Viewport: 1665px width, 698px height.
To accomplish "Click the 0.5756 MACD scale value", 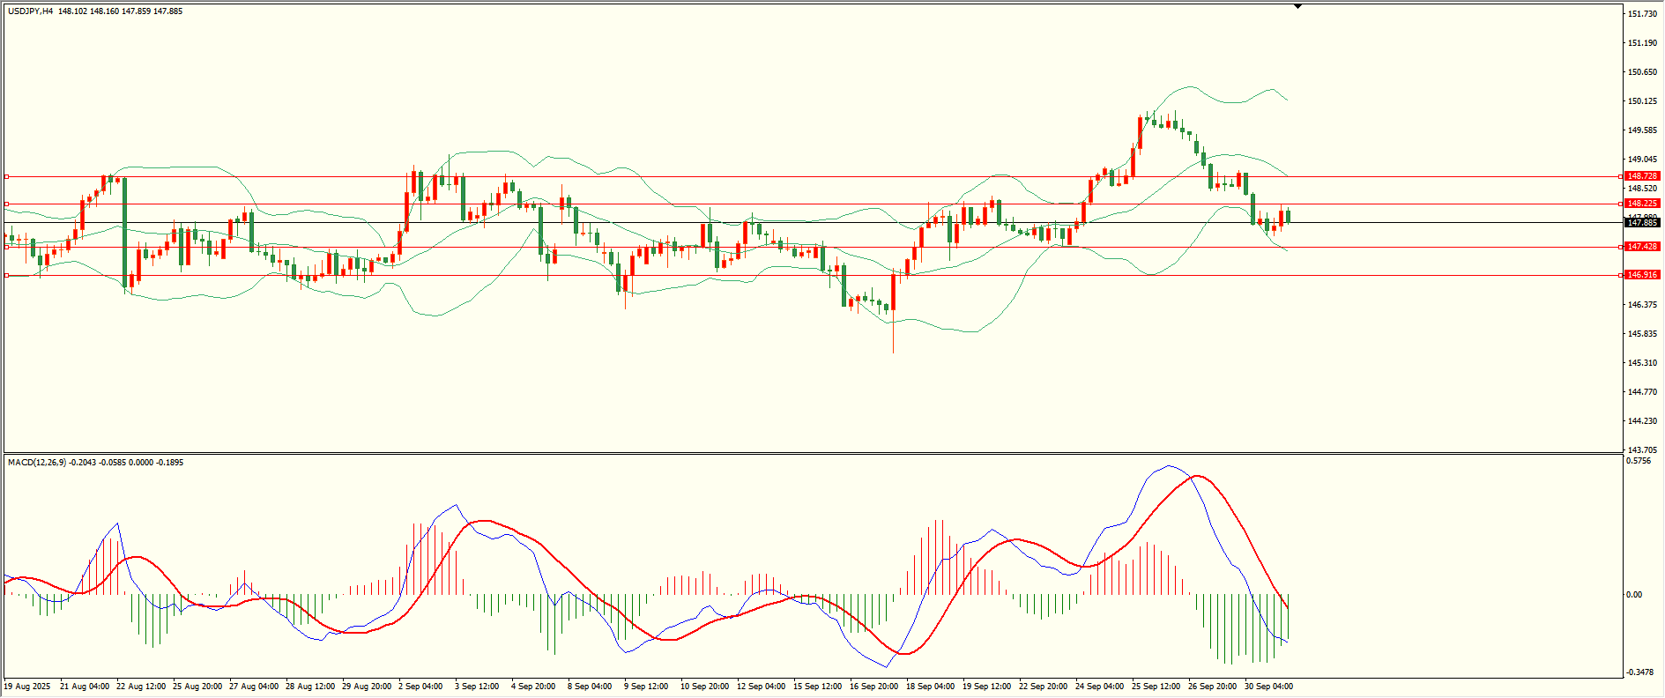I will 1639,461.
